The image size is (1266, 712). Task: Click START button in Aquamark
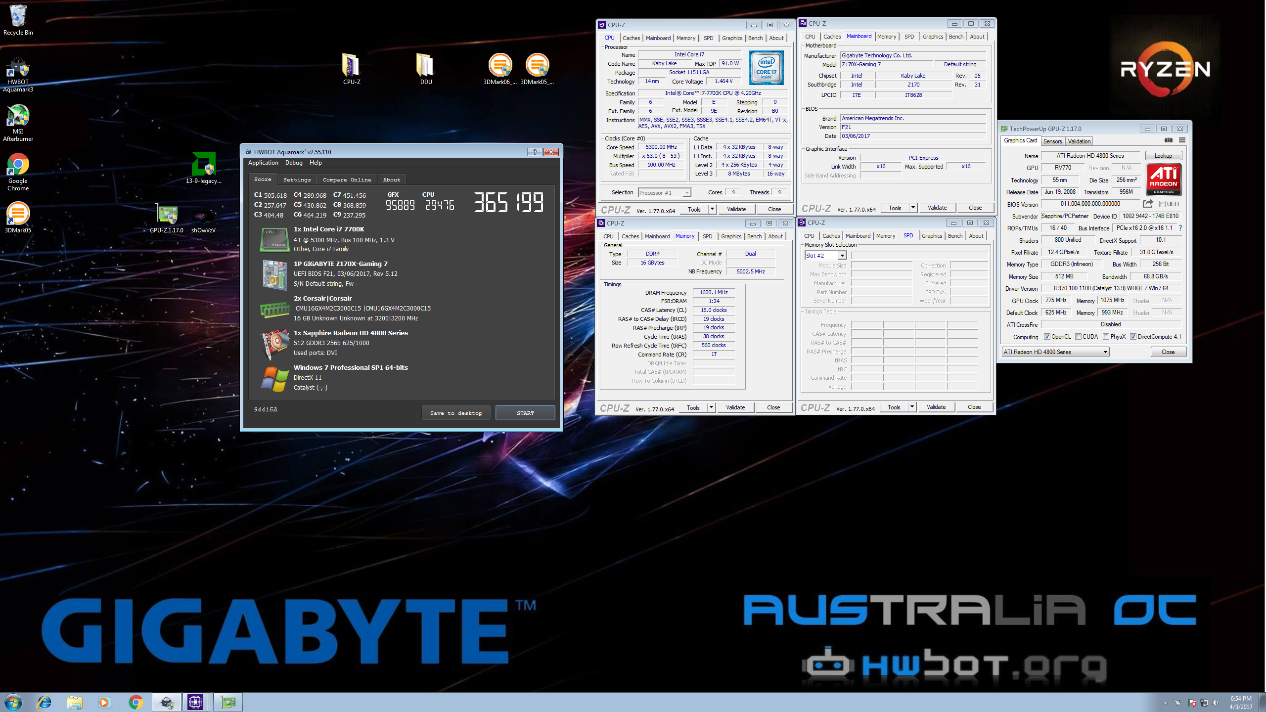click(525, 413)
